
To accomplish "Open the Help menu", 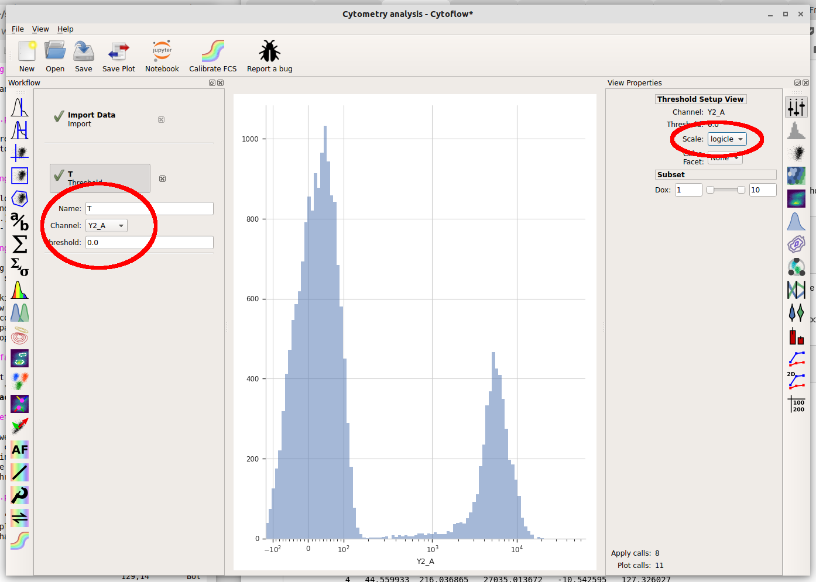I will pyautogui.click(x=66, y=29).
